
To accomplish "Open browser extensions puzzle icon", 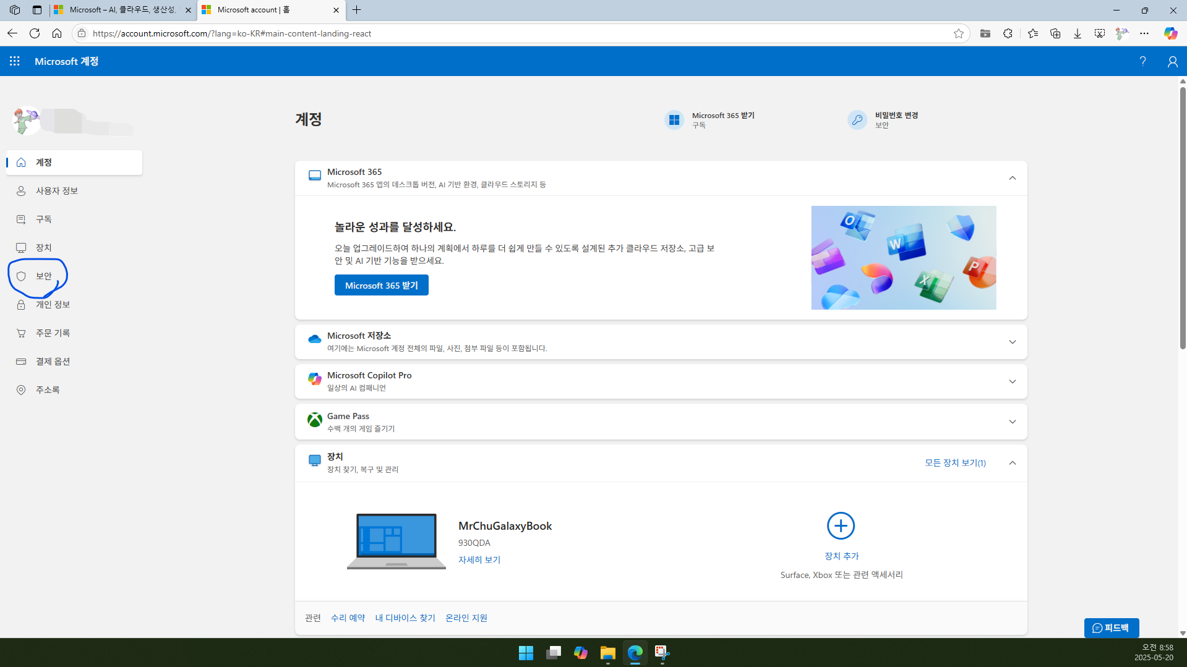I will 1008,33.
